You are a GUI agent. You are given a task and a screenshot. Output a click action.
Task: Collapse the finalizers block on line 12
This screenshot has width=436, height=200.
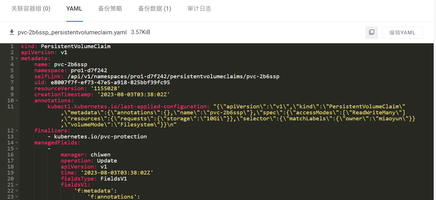point(17,131)
